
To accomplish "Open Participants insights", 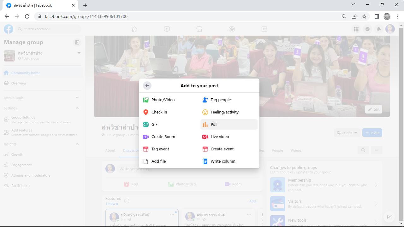I will click(x=43, y=186).
